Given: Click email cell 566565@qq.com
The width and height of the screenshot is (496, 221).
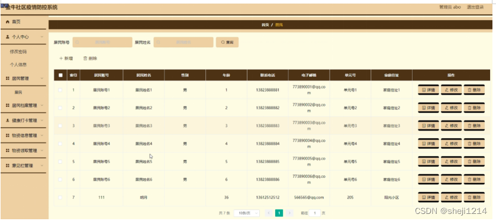Looking at the screenshot, I should 309,197.
